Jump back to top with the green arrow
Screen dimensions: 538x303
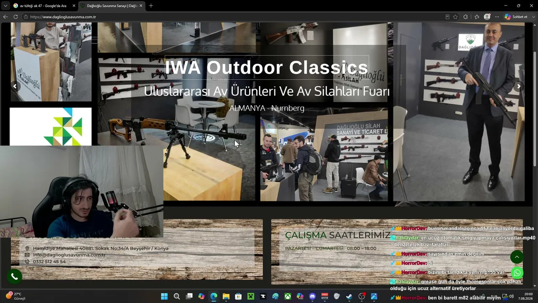pos(517,257)
